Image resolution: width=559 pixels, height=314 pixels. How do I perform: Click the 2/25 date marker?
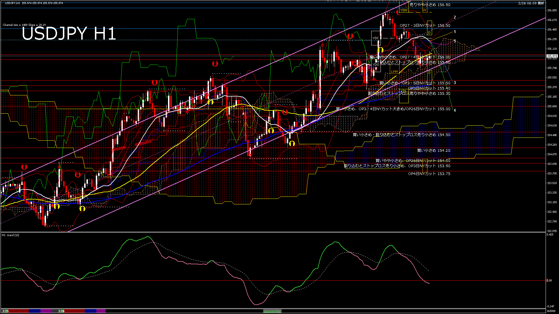coord(6,311)
